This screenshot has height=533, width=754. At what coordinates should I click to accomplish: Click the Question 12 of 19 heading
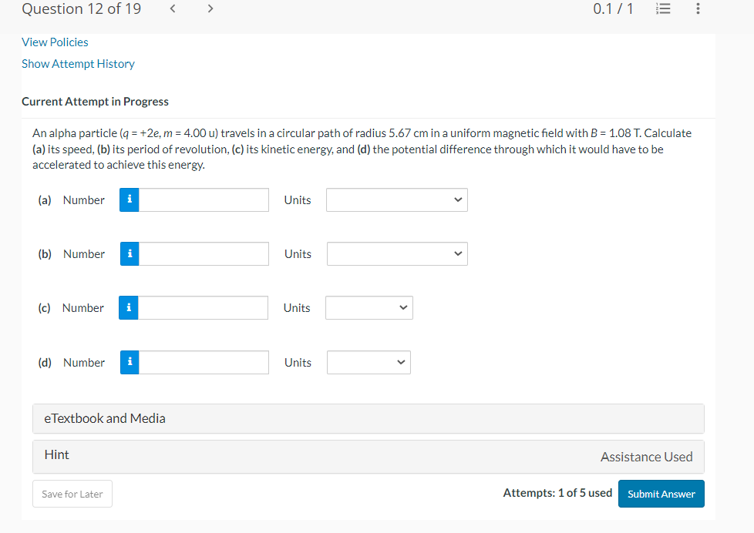coord(81,8)
